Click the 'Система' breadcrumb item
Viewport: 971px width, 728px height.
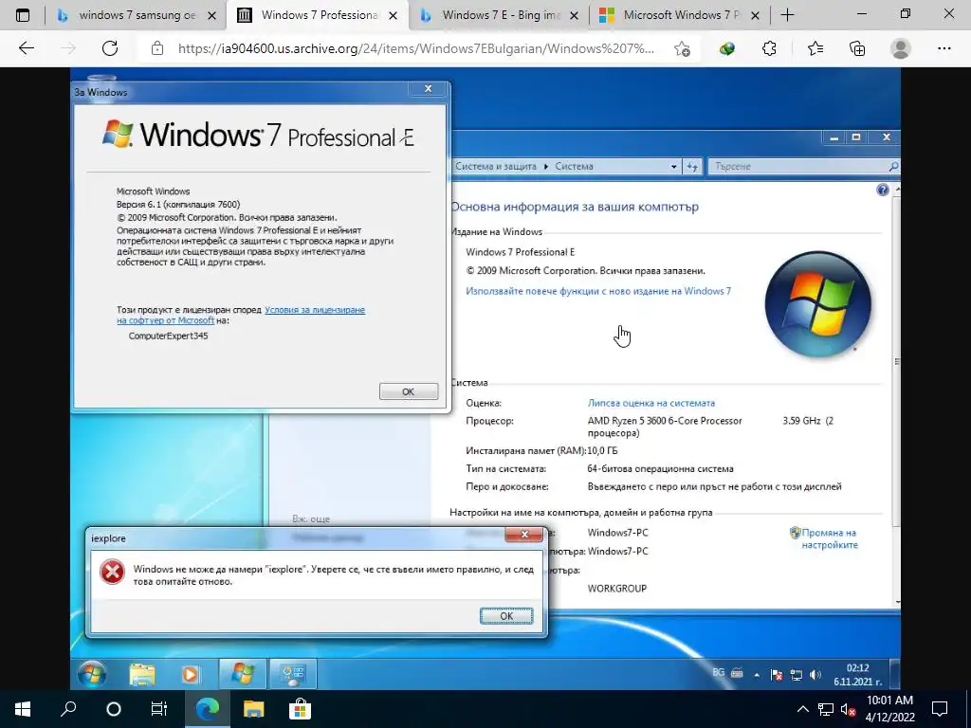point(574,166)
